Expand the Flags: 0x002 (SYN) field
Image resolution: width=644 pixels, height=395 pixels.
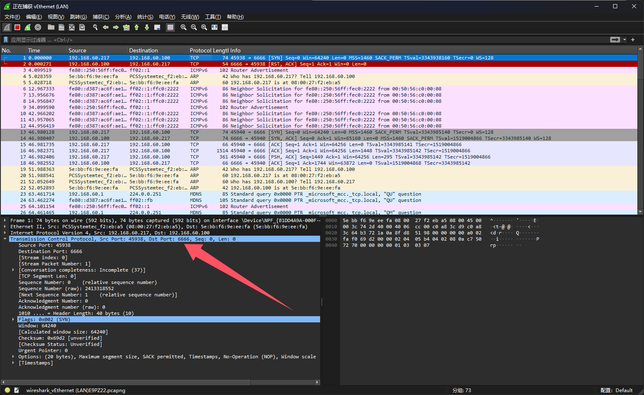click(x=13, y=319)
